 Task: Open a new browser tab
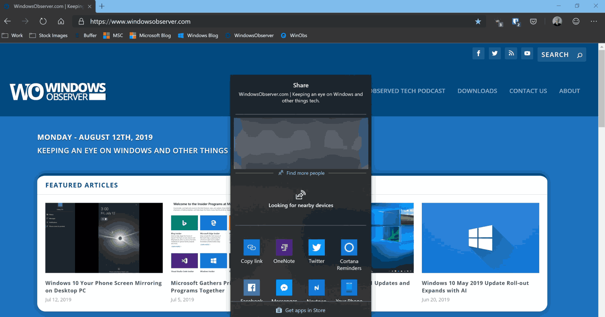point(102,6)
